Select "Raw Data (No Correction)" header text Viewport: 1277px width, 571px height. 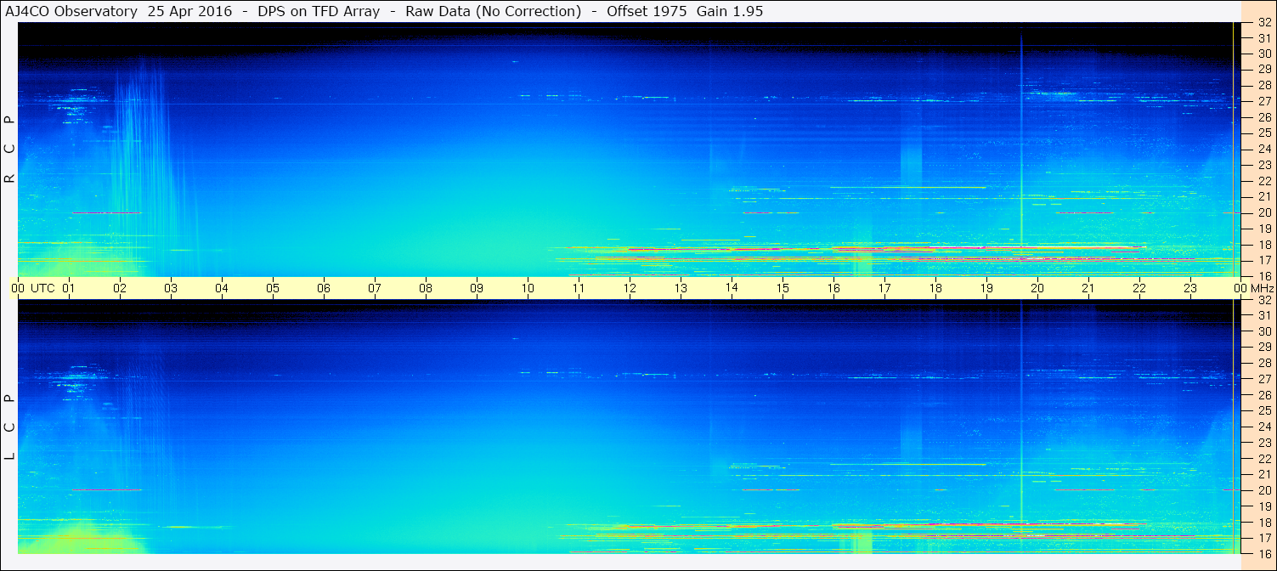pos(494,11)
